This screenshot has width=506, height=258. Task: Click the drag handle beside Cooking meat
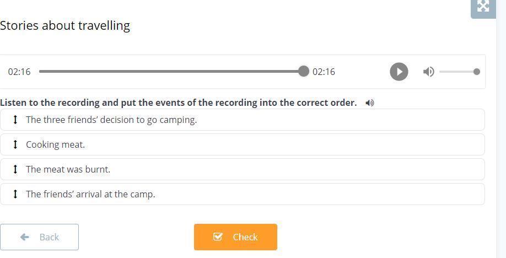15,144
